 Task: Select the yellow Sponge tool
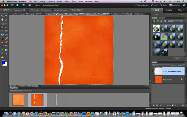point(2,57)
